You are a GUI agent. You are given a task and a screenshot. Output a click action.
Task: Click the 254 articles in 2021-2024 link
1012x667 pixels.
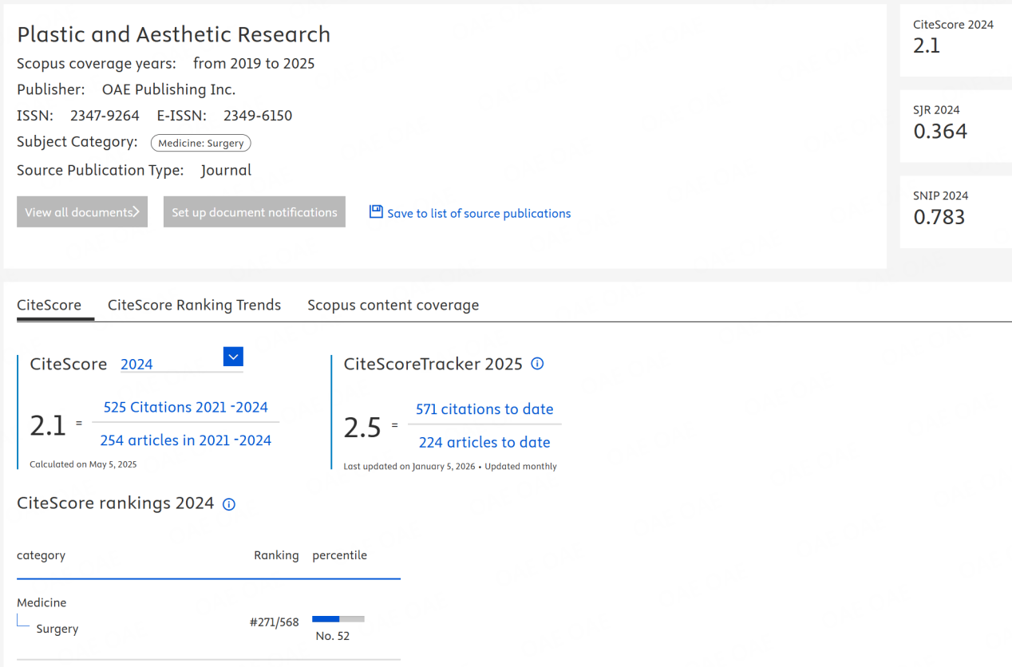tap(186, 440)
